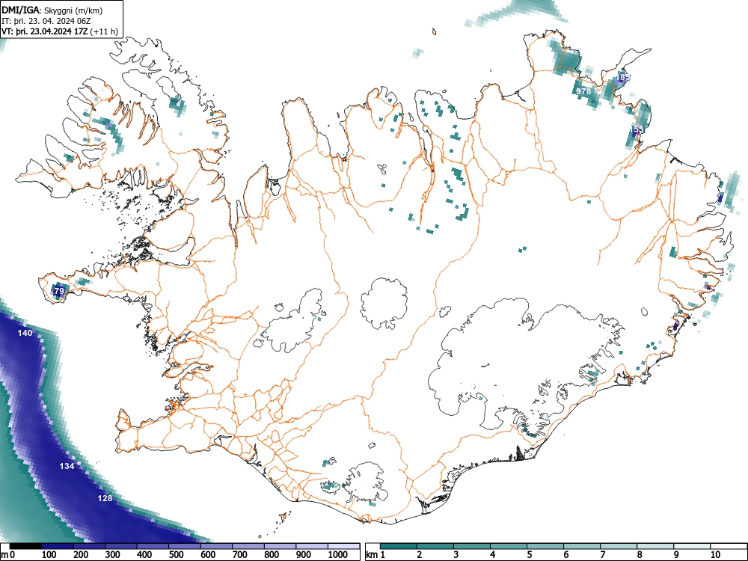748x561 pixels.
Task: Click the 'km 1' unit label on the legend
Action: click(x=375, y=555)
